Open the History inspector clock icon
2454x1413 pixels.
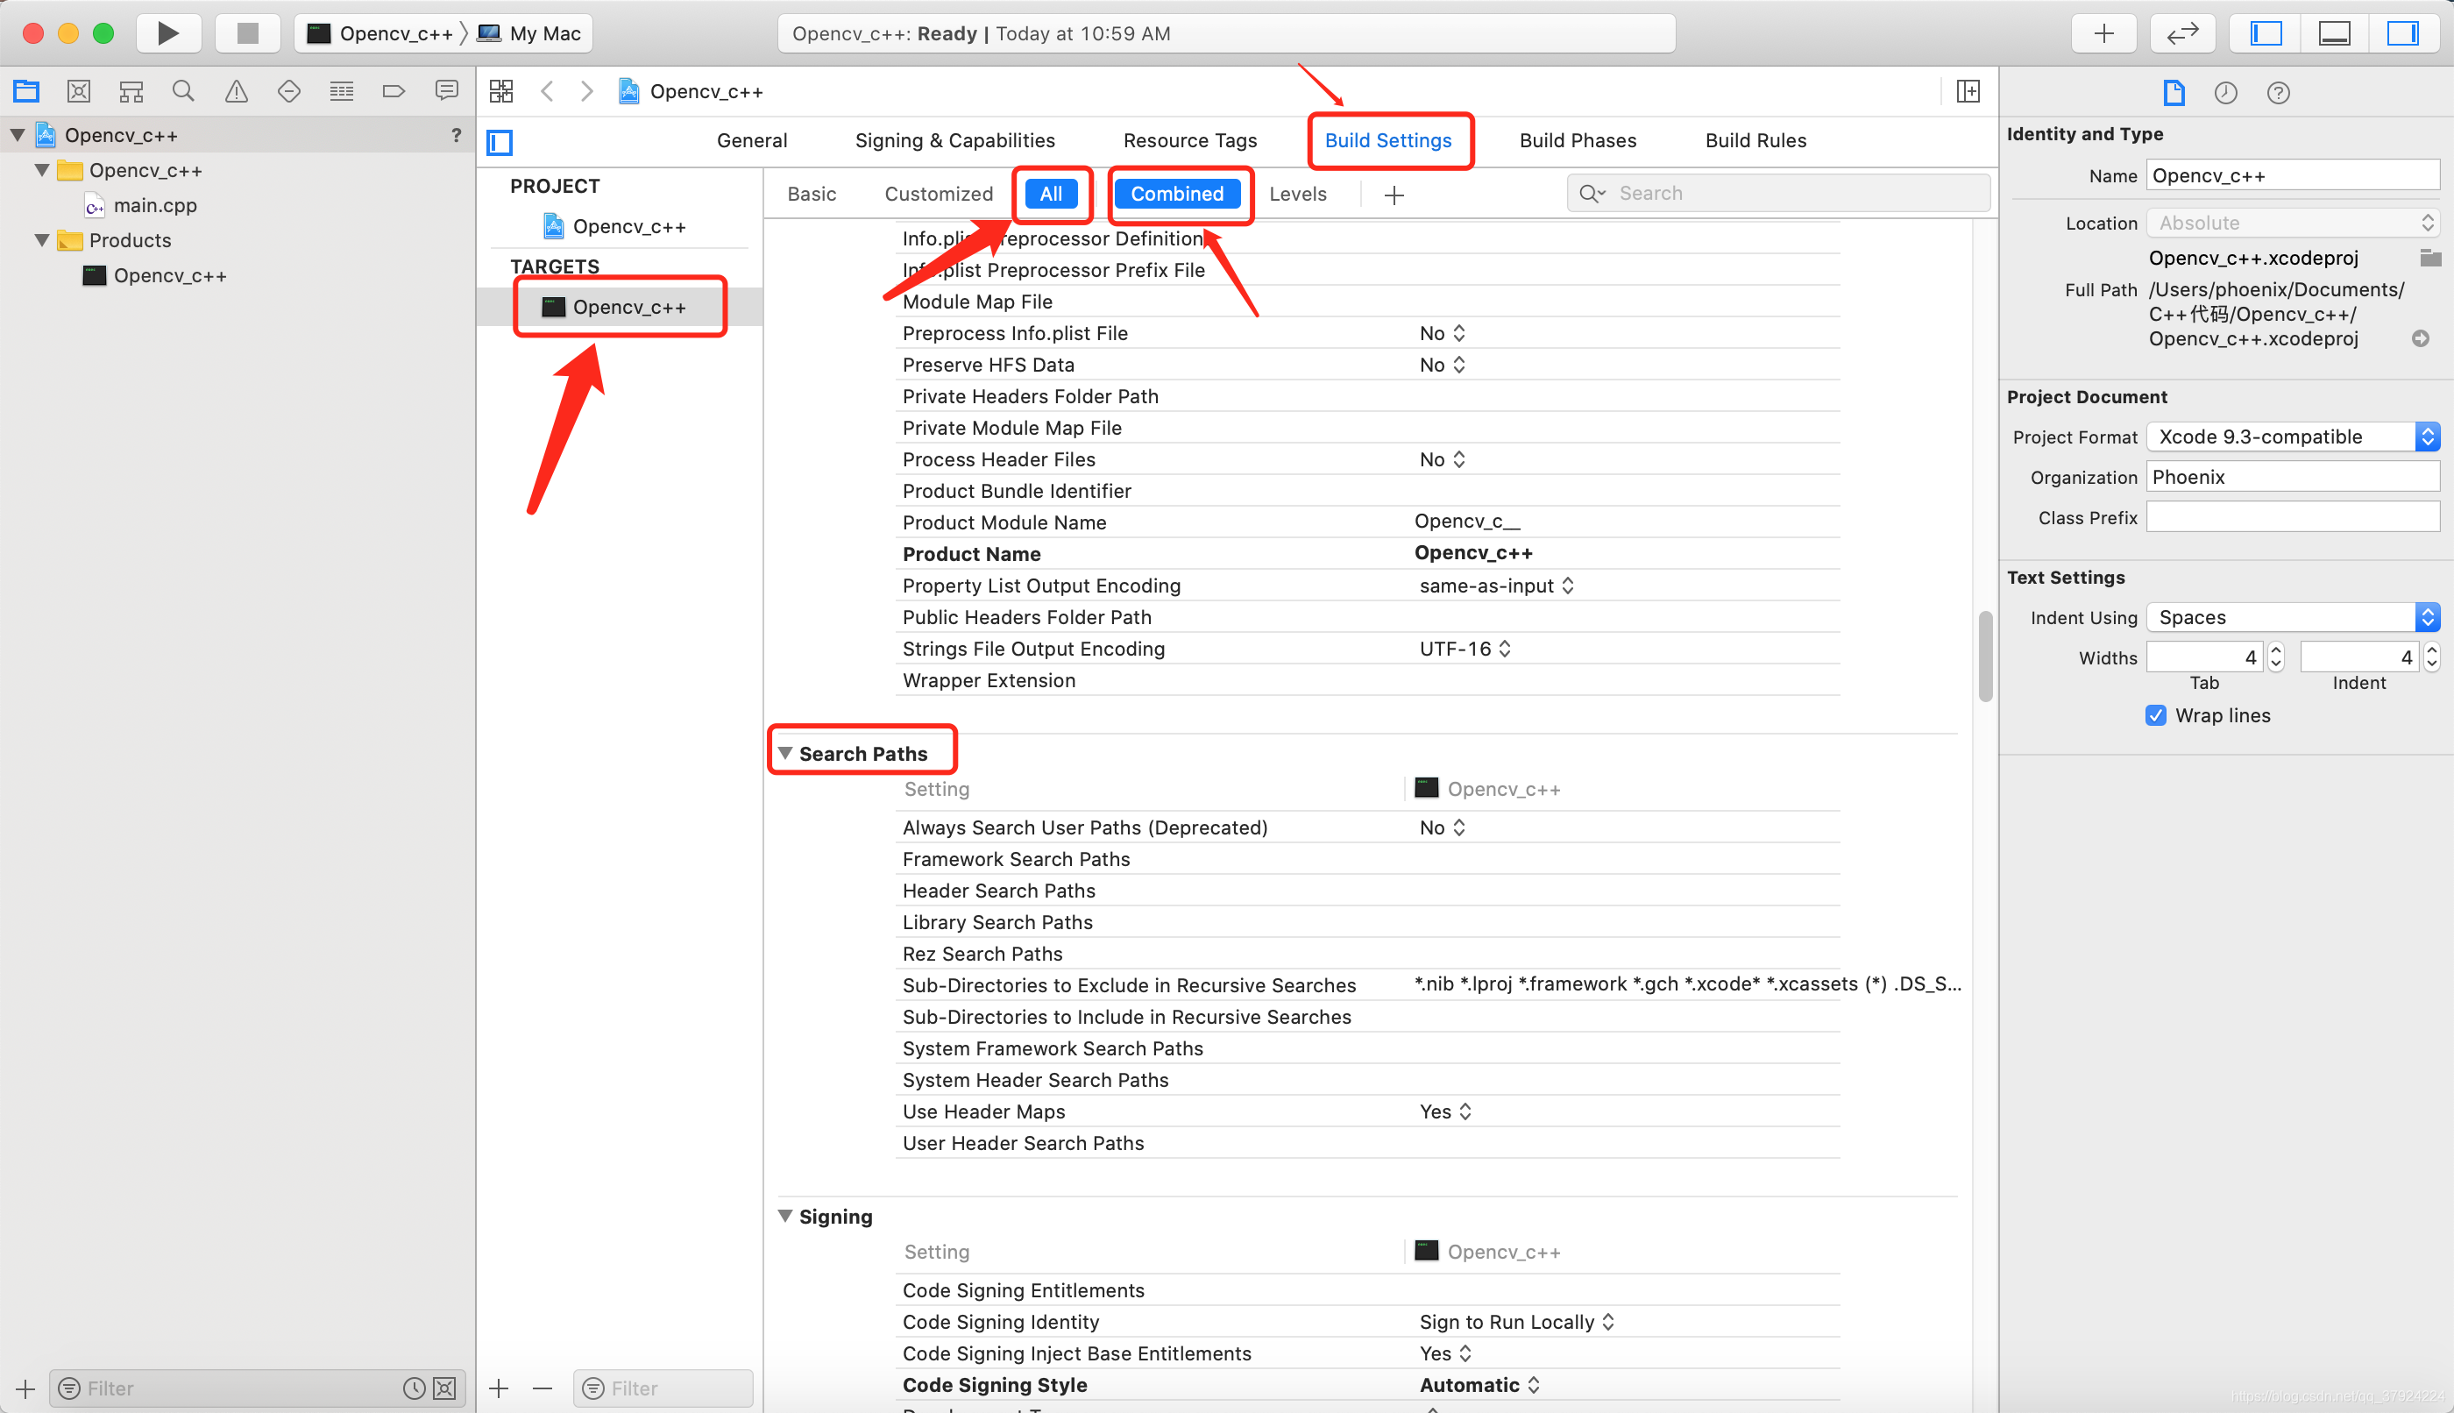pyautogui.click(x=2226, y=93)
